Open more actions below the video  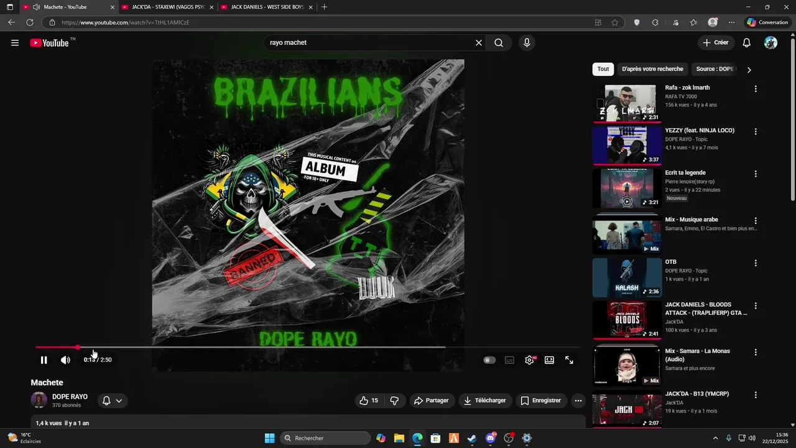(x=578, y=401)
